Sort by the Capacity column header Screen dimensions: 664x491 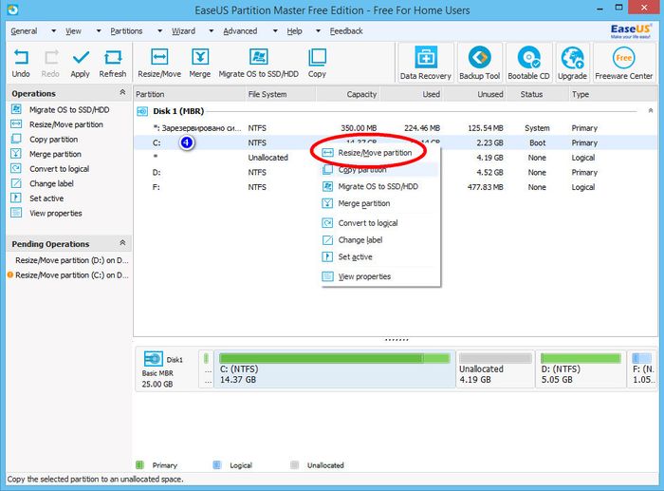pyautogui.click(x=348, y=94)
